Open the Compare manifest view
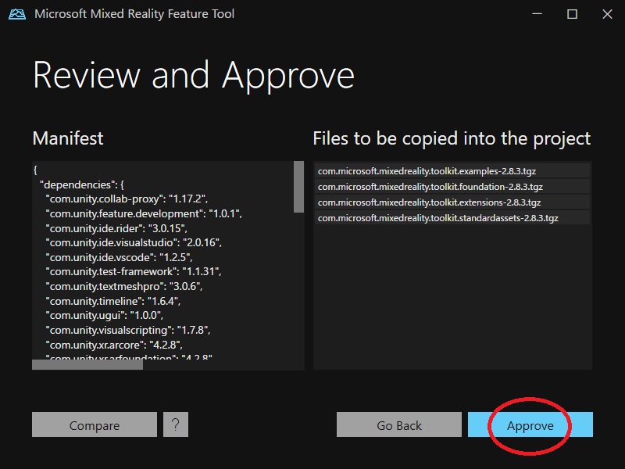This screenshot has width=625, height=469. [95, 424]
